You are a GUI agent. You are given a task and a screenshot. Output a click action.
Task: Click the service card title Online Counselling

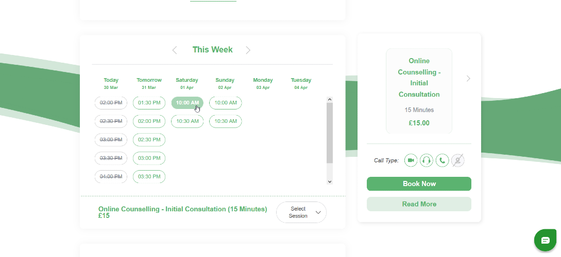(x=419, y=78)
